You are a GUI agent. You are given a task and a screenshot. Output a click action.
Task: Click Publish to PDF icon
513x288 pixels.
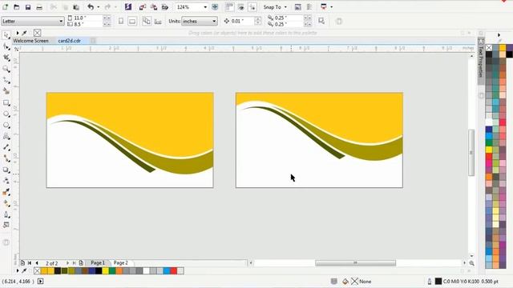[165, 7]
